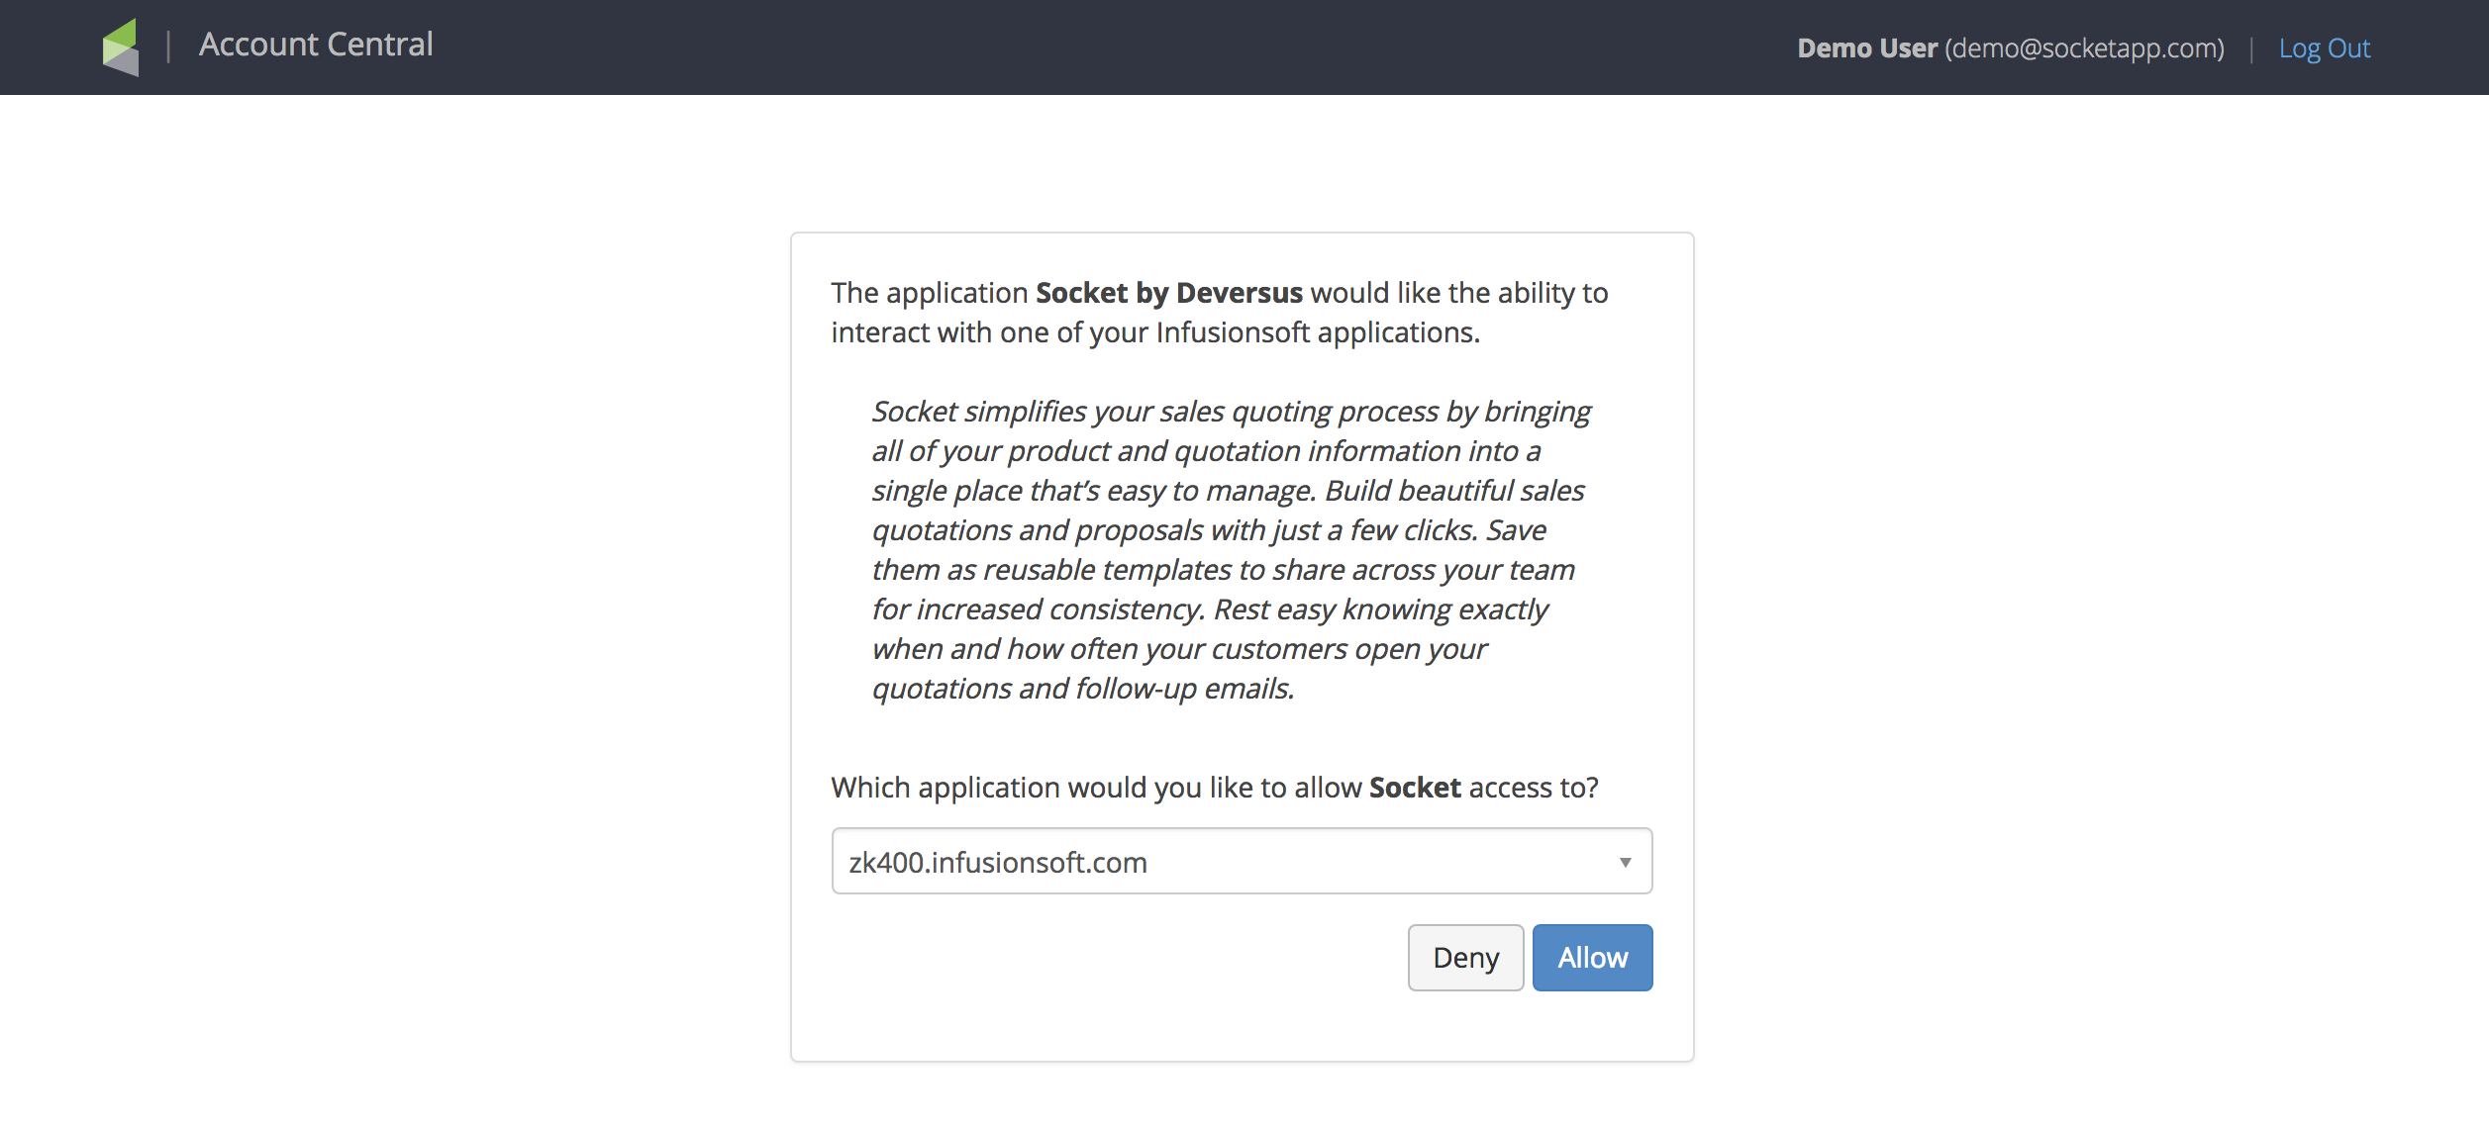Log out via the Log Out link
2489x1124 pixels.
tap(2324, 48)
